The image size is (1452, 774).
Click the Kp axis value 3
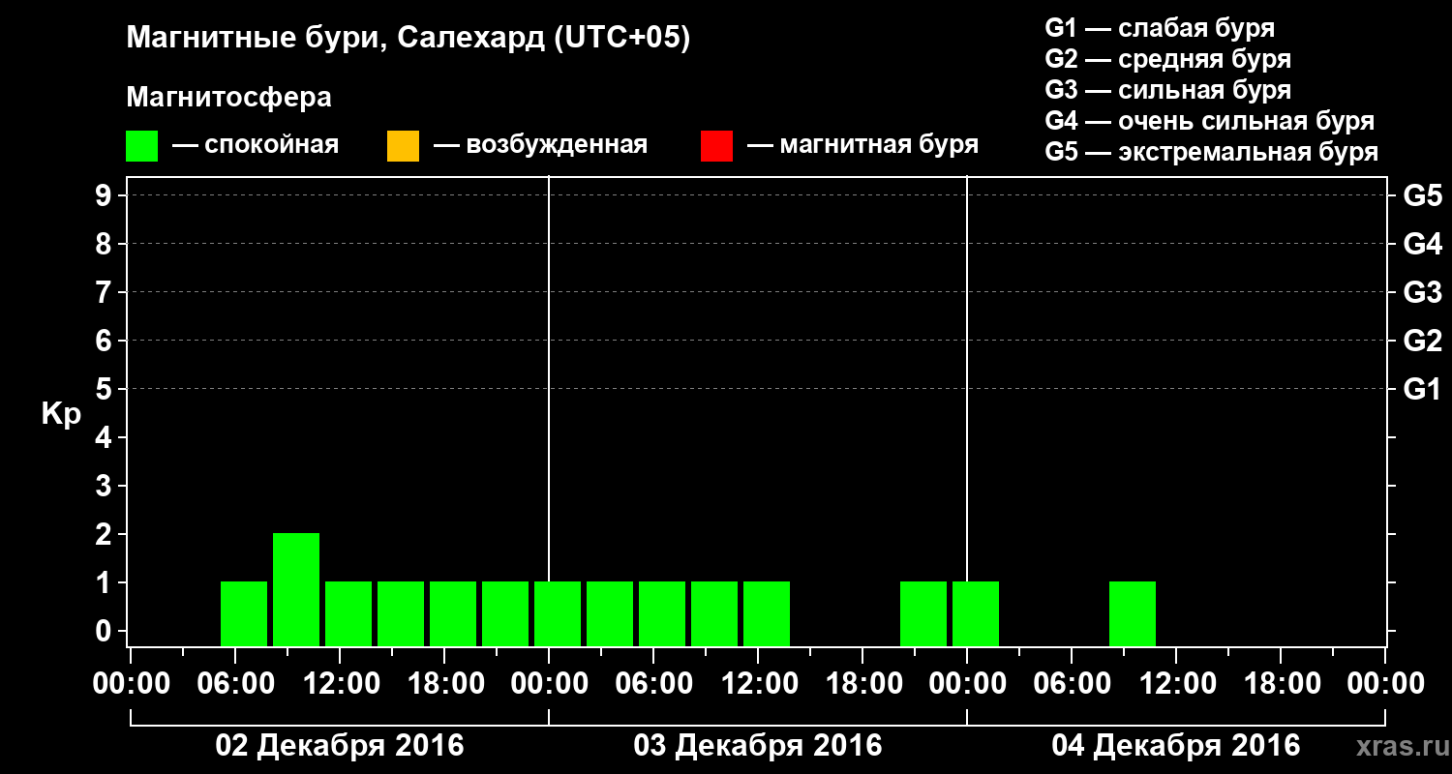pos(105,486)
